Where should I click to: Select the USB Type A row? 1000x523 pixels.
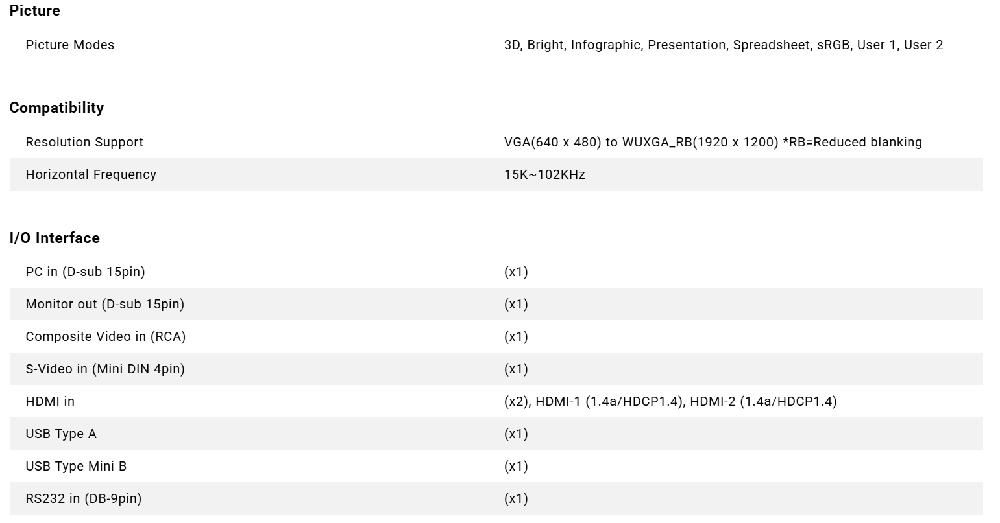496,434
